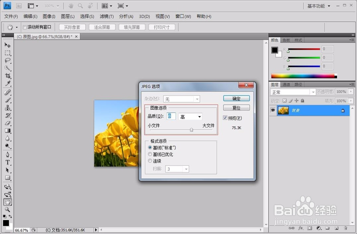Click the Create new layer icon
This screenshot has width=357, height=234.
click(x=336, y=228)
